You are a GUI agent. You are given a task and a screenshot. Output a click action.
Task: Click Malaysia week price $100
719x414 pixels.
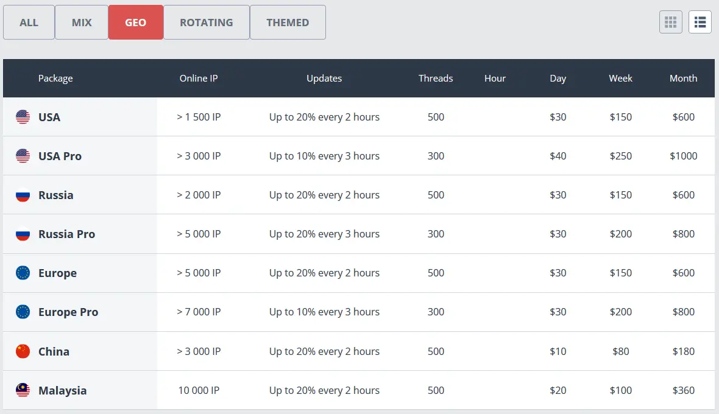[620, 391]
